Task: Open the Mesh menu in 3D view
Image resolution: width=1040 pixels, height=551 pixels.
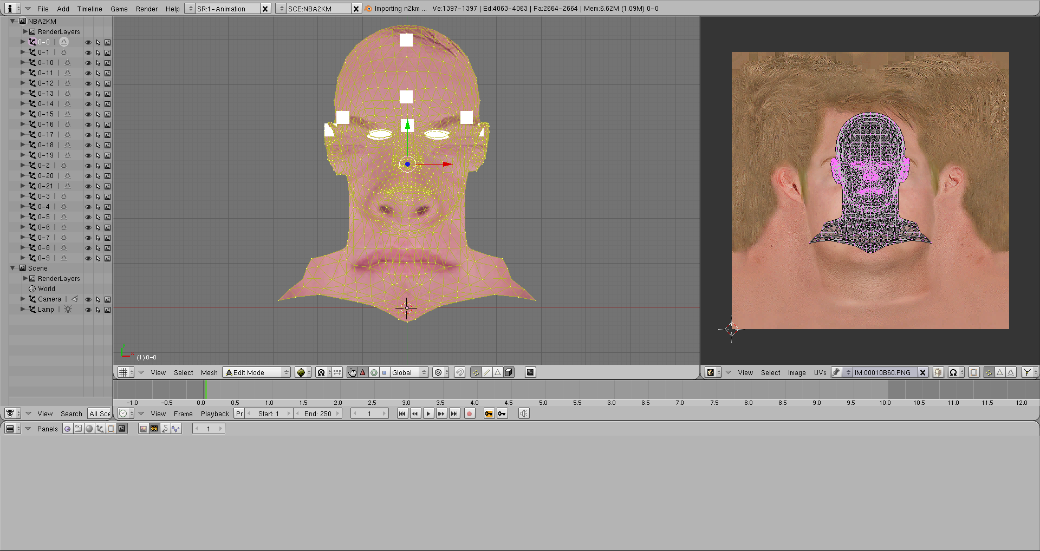Action: tap(209, 372)
